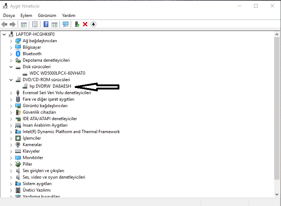This screenshot has width=281, height=206.
Task: Collapse DVD/CD-ROM sürücüleri category
Action: (x=11, y=80)
